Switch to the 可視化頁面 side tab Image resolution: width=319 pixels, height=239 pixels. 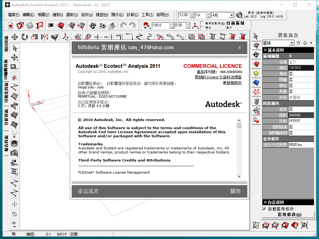click(6, 93)
